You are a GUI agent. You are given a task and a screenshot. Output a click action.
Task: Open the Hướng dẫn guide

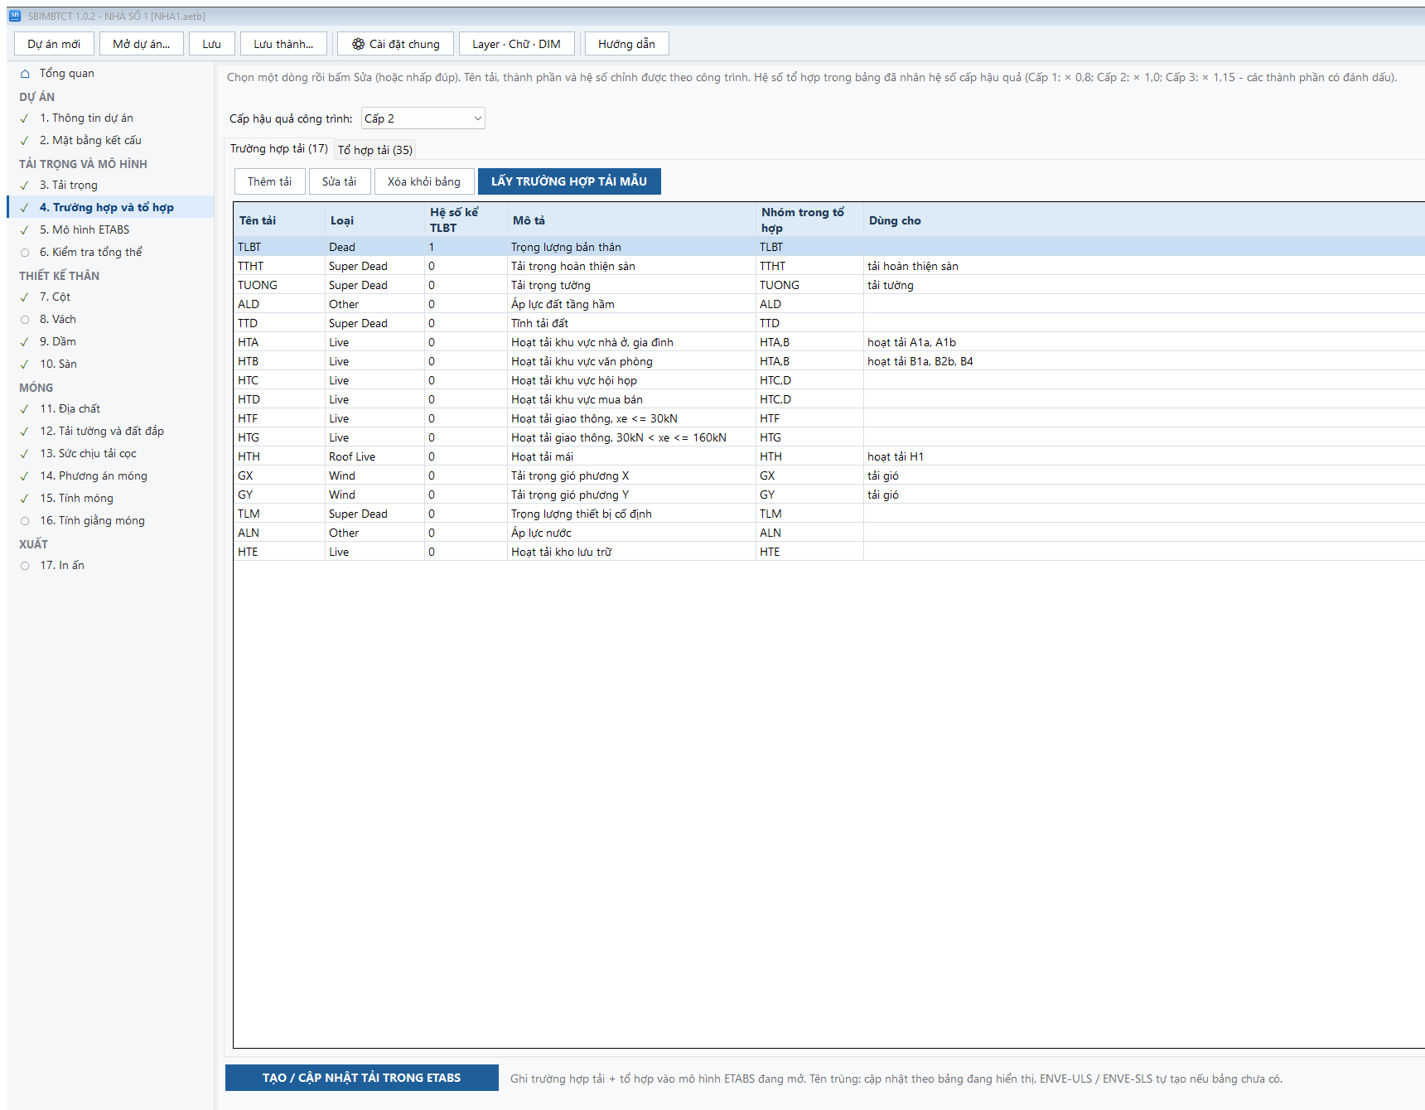tap(626, 44)
